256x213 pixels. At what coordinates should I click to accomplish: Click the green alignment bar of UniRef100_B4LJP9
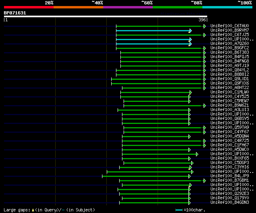(x=145, y=176)
